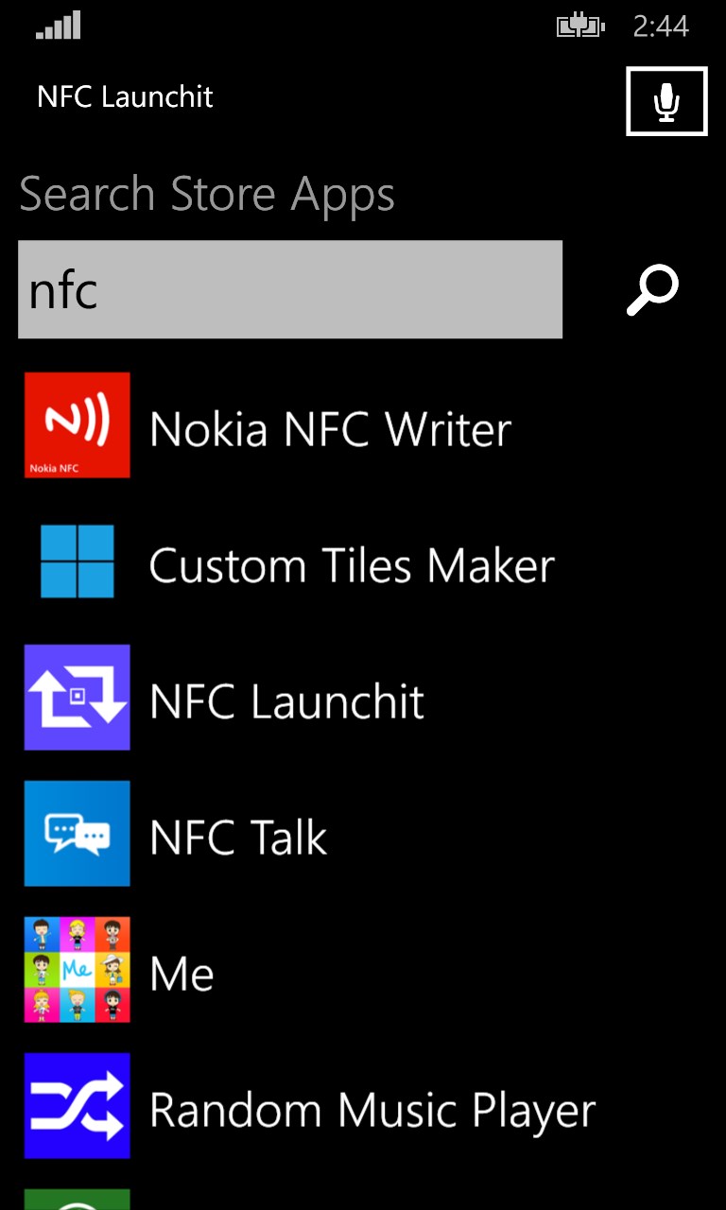Focus the search field containing "nfc"
The width and height of the screenshot is (726, 1210).
[290, 289]
